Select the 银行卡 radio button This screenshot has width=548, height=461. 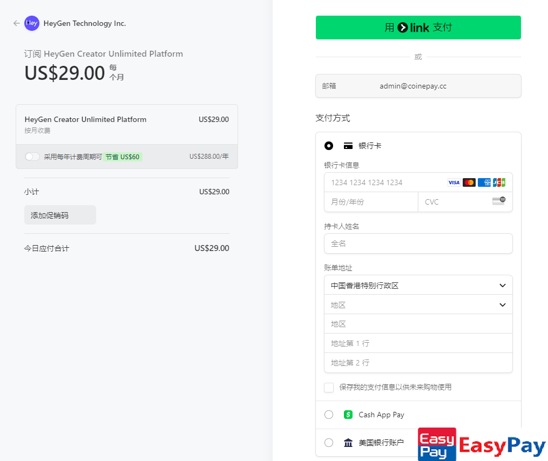tap(329, 146)
